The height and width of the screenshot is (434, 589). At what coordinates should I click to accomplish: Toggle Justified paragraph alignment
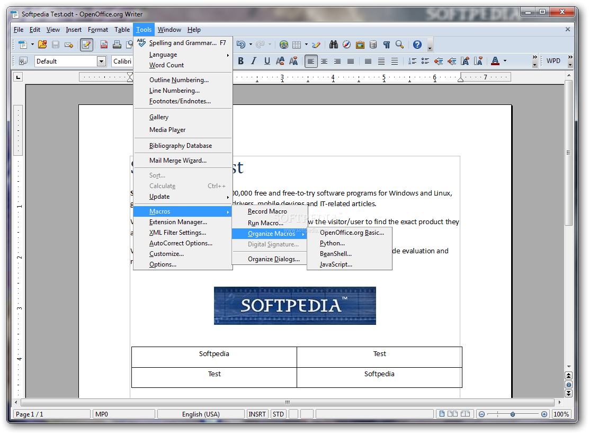(351, 61)
